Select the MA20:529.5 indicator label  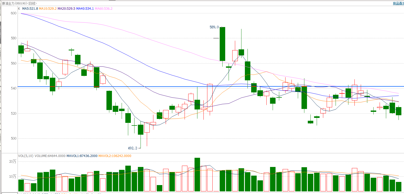tap(66, 9)
